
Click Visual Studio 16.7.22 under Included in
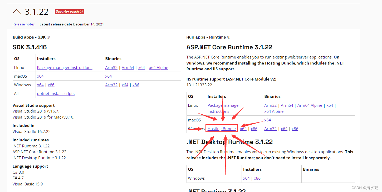point(32,131)
